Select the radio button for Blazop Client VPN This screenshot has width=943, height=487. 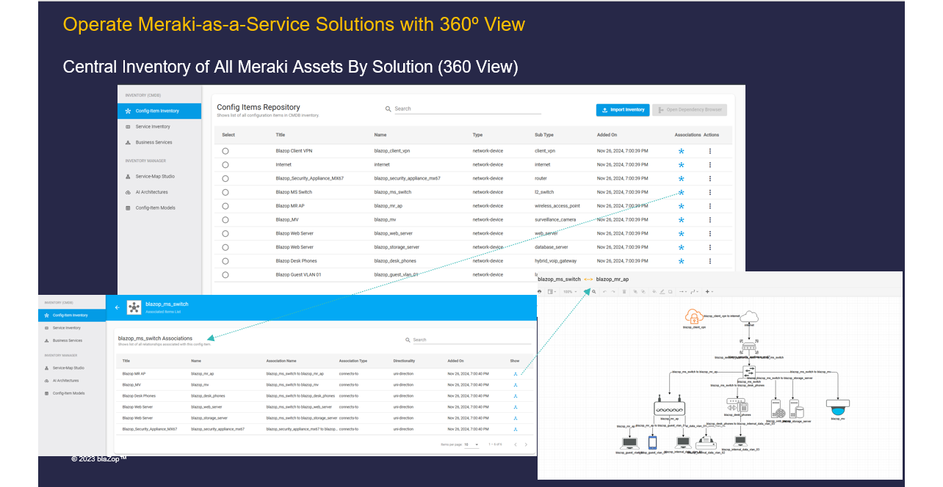(x=225, y=150)
